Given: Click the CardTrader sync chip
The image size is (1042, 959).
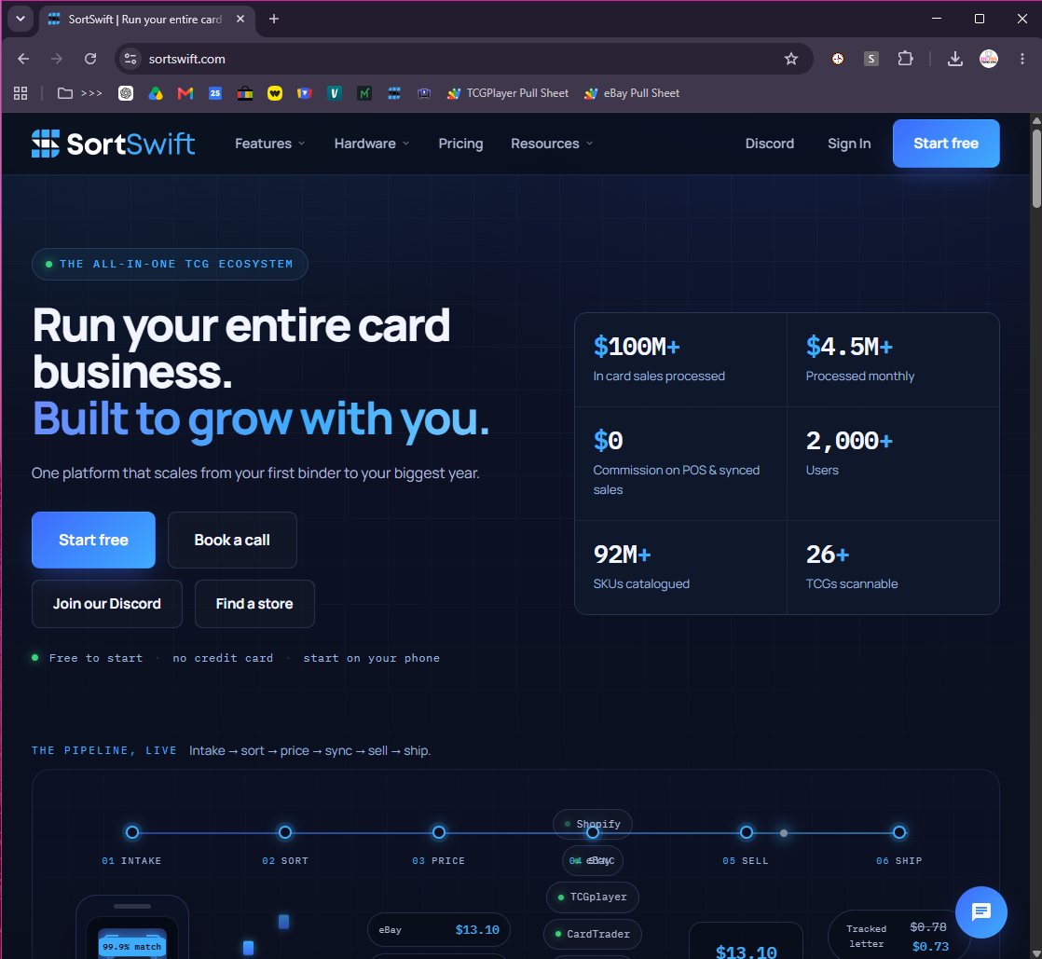Looking at the screenshot, I should [592, 935].
